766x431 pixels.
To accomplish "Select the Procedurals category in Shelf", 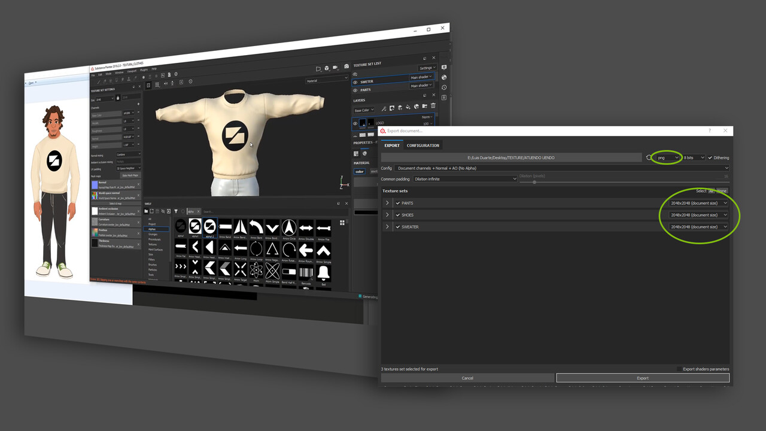I will pos(154,239).
